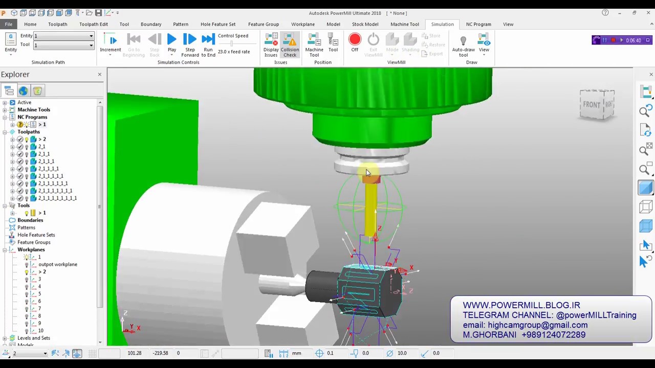Collapse the Workplanes node
The image size is (655, 368).
(x=5, y=250)
